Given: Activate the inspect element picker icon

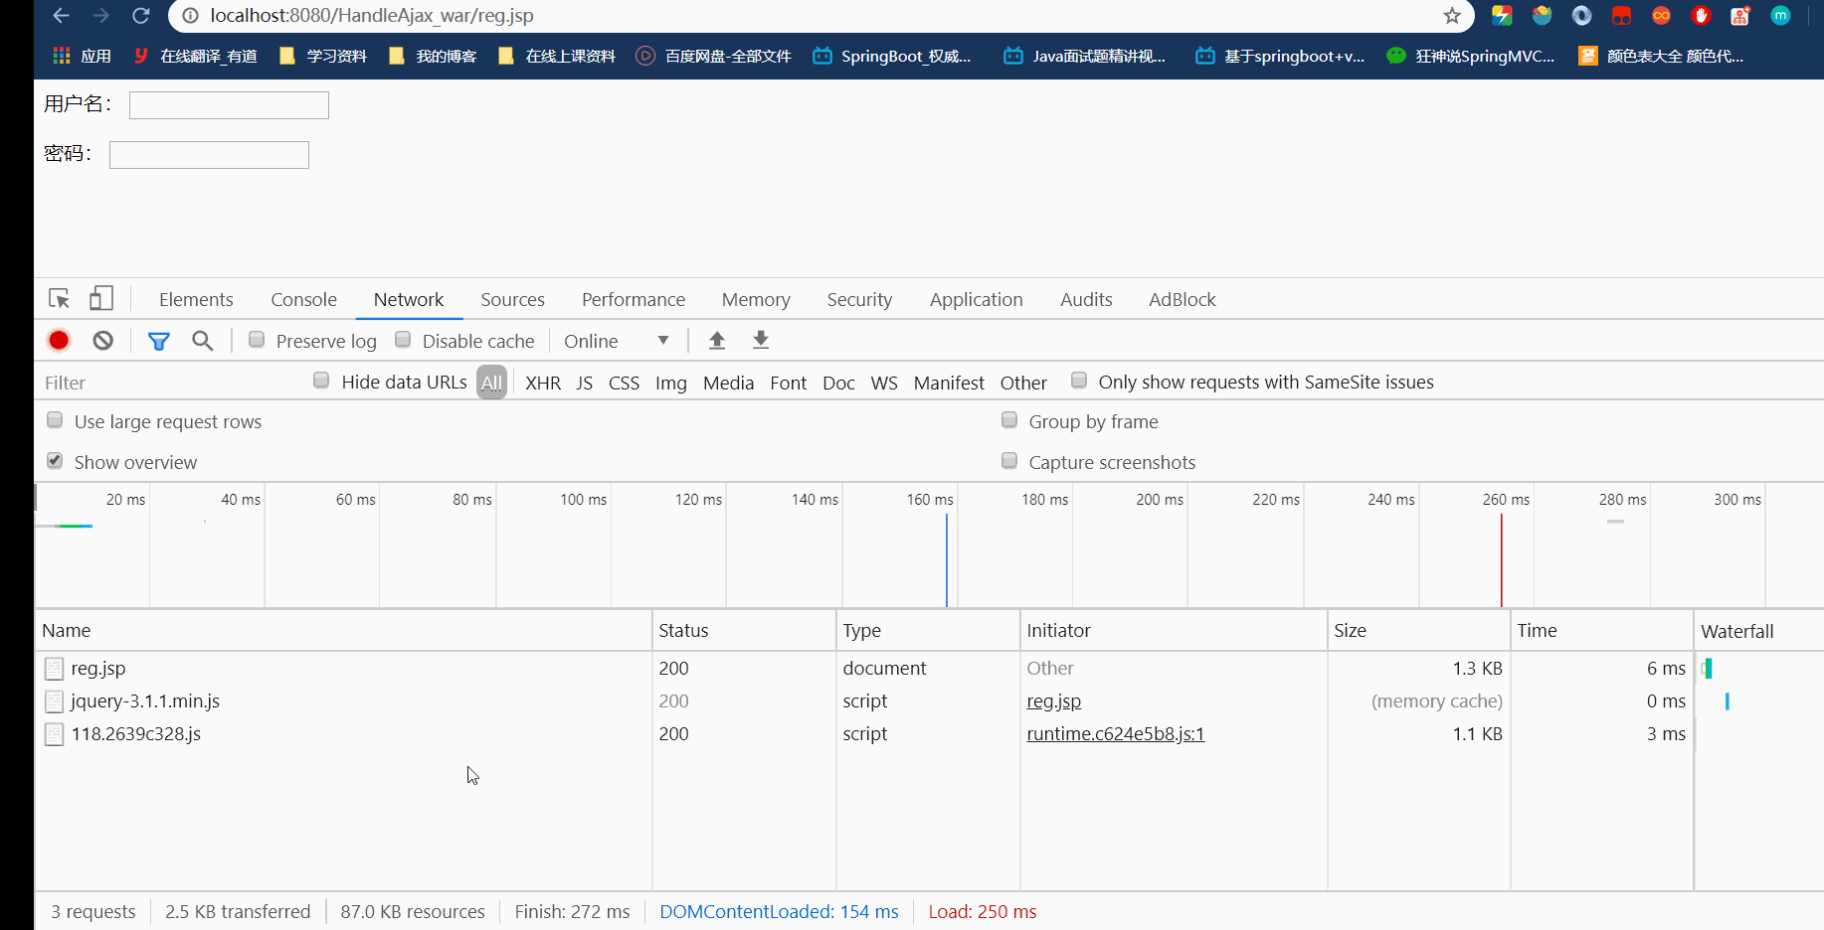Looking at the screenshot, I should click(x=59, y=299).
